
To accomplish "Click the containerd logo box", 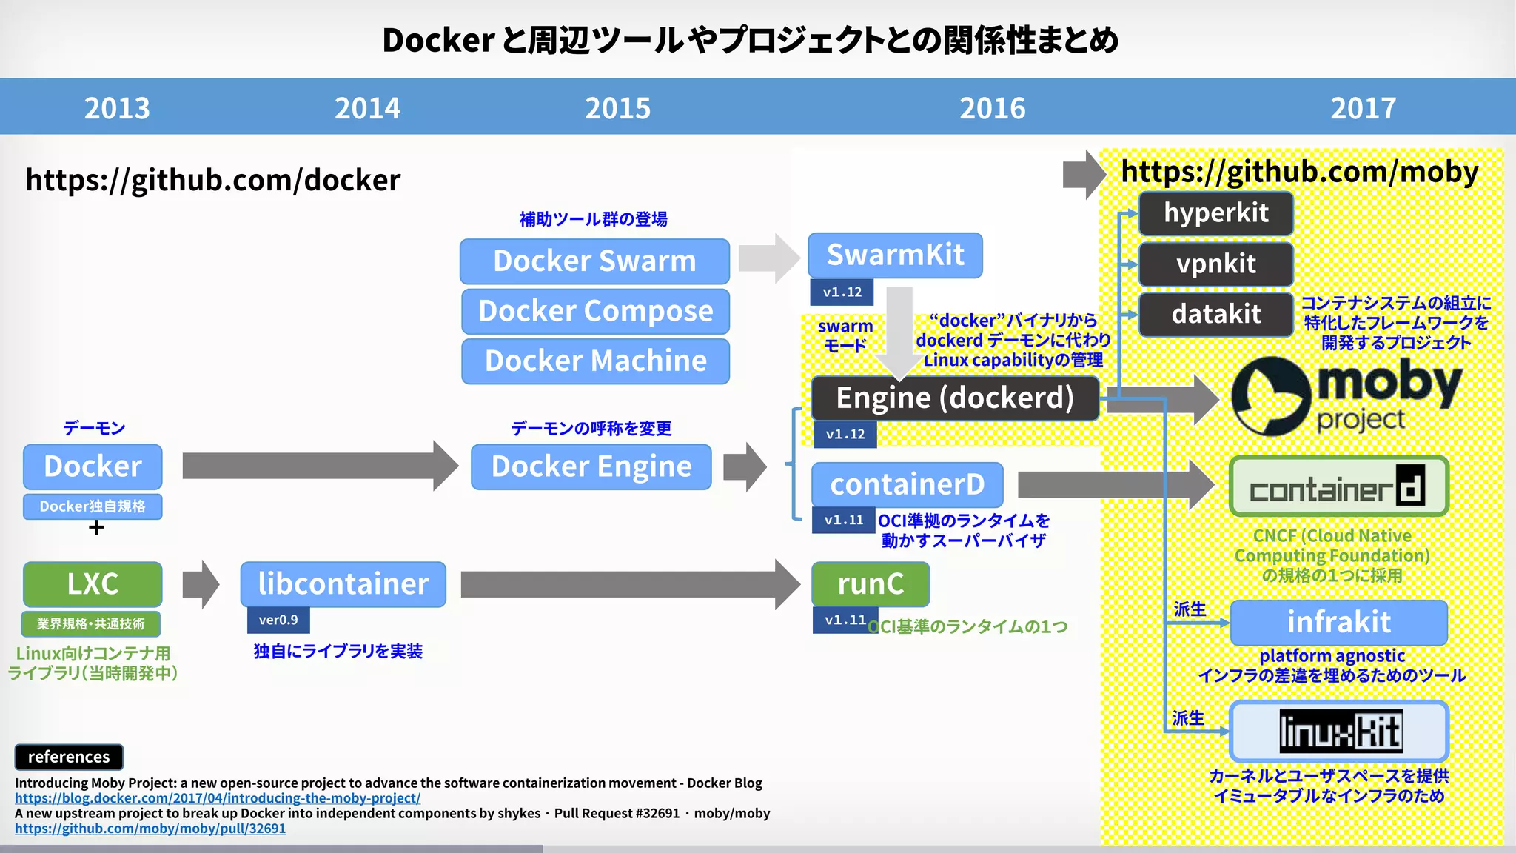I will (1338, 486).
